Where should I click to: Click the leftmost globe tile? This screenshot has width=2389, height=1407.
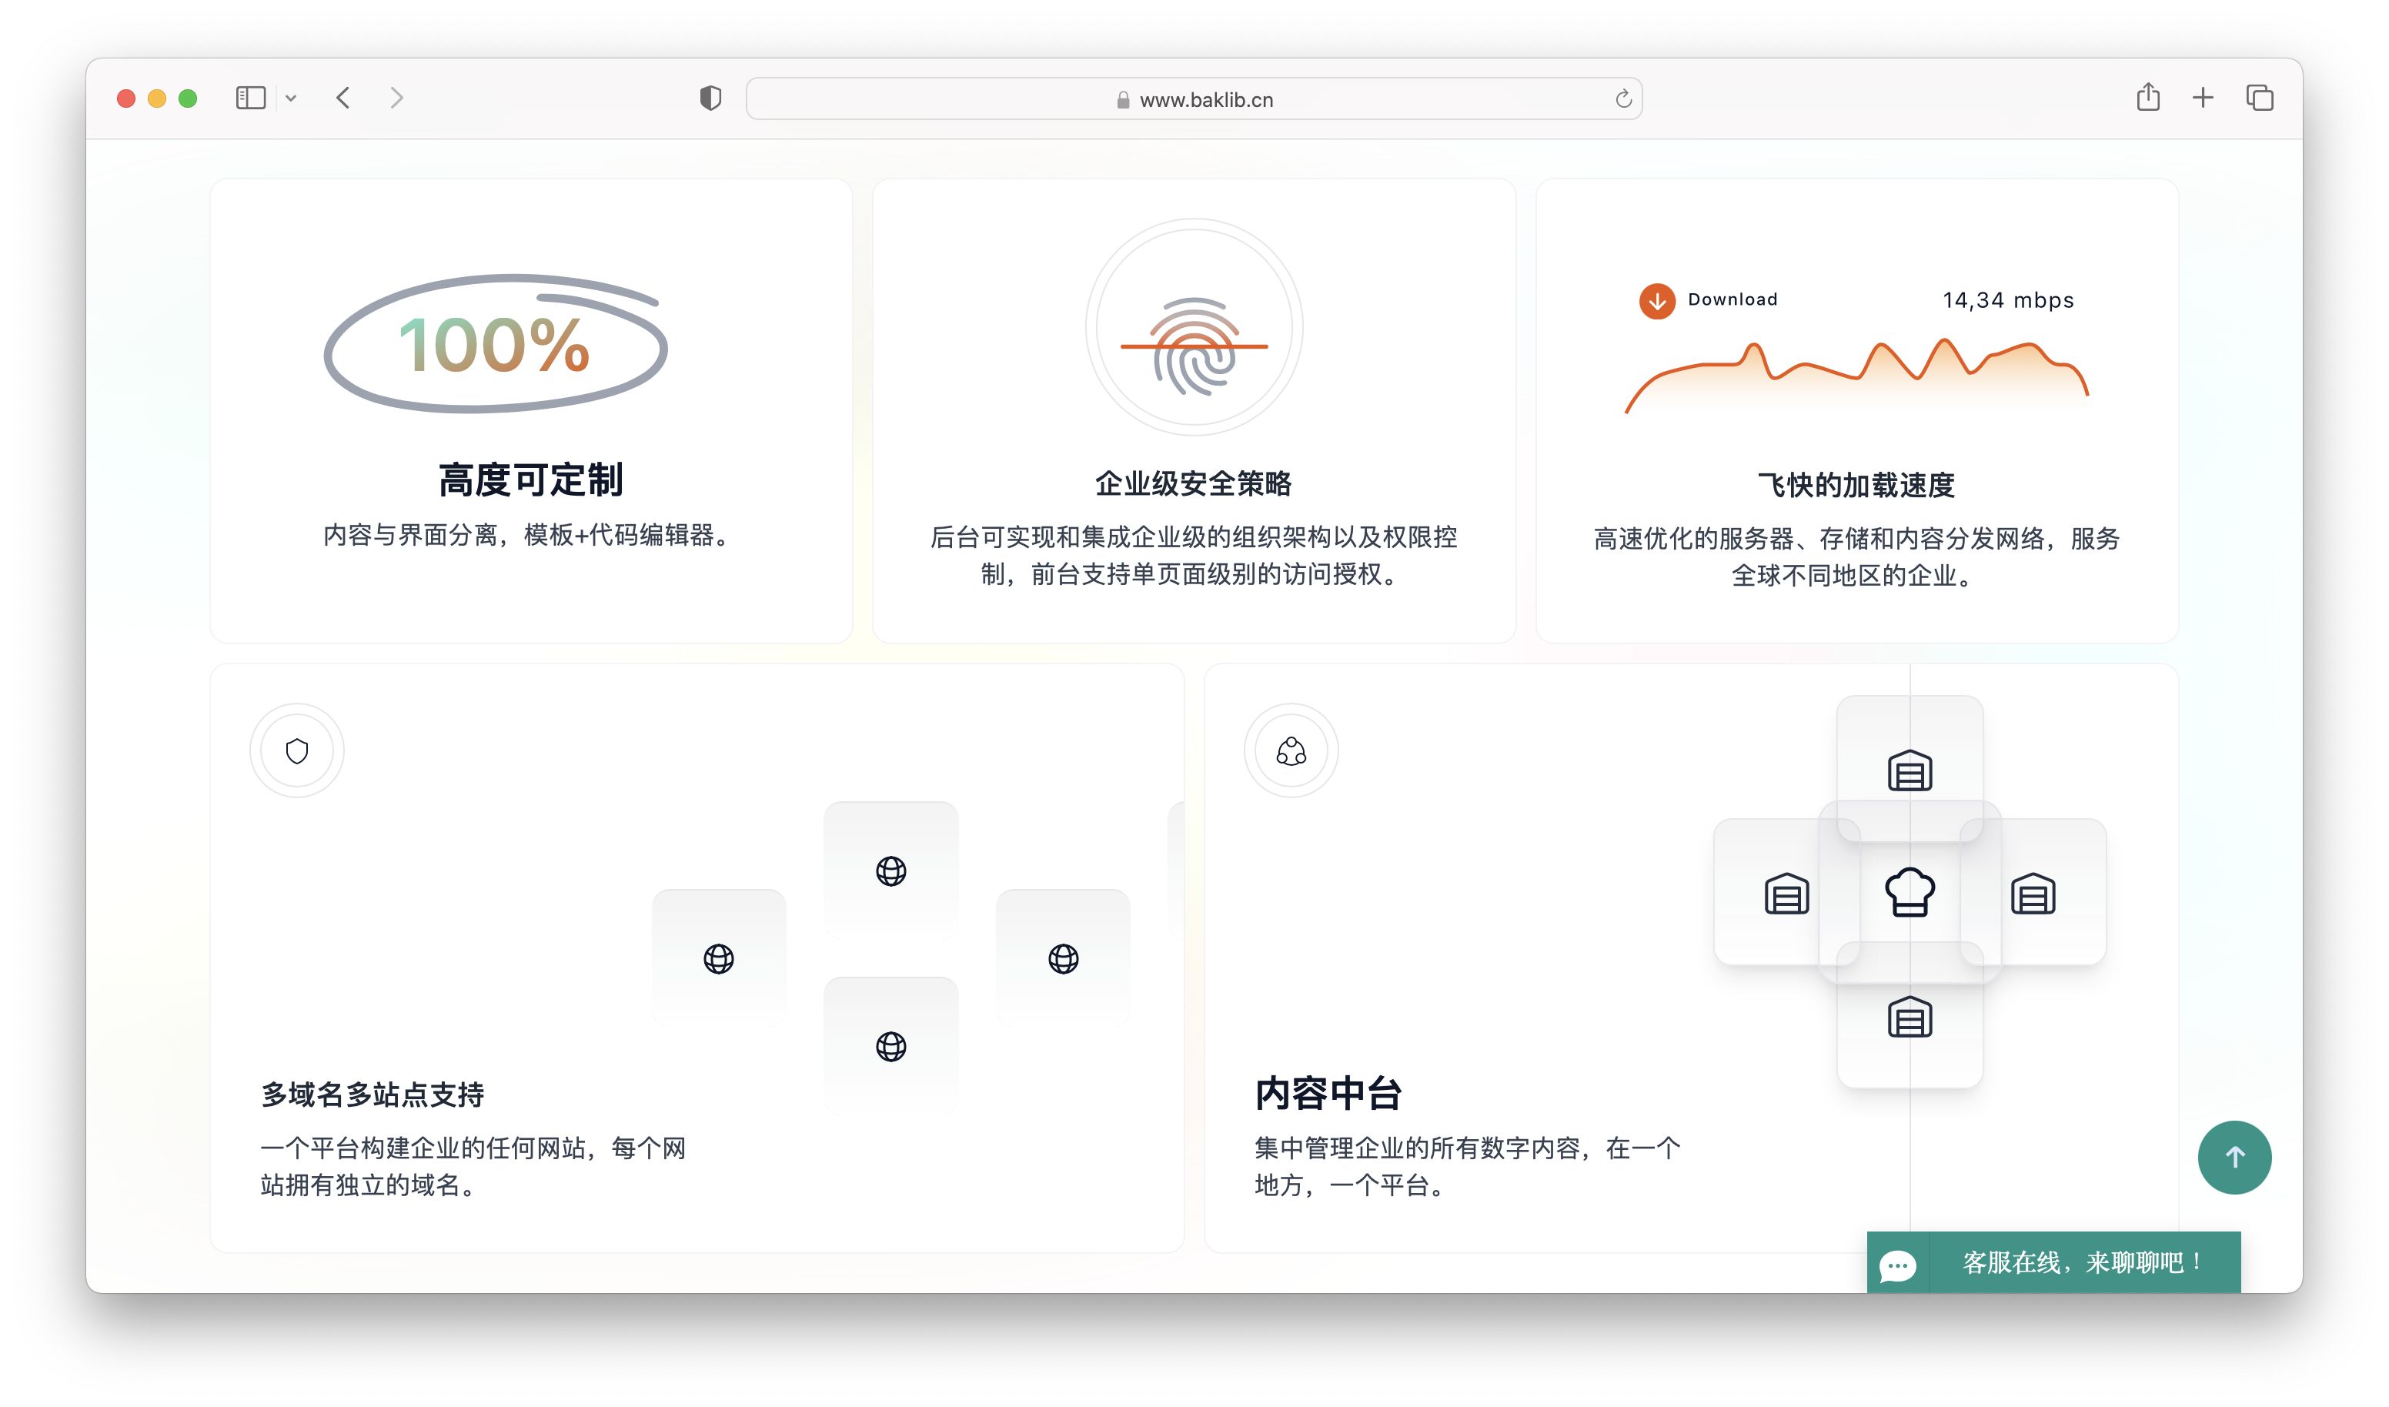click(x=717, y=958)
